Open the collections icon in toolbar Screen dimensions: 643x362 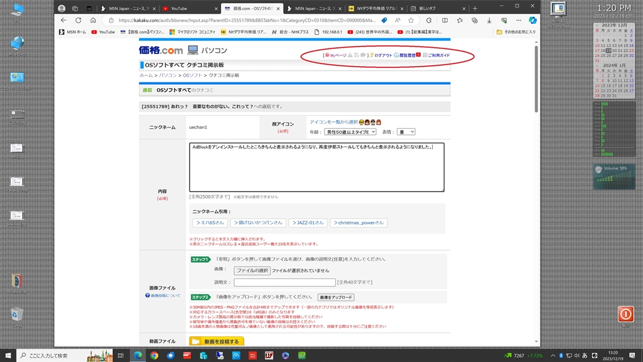tap(475, 20)
